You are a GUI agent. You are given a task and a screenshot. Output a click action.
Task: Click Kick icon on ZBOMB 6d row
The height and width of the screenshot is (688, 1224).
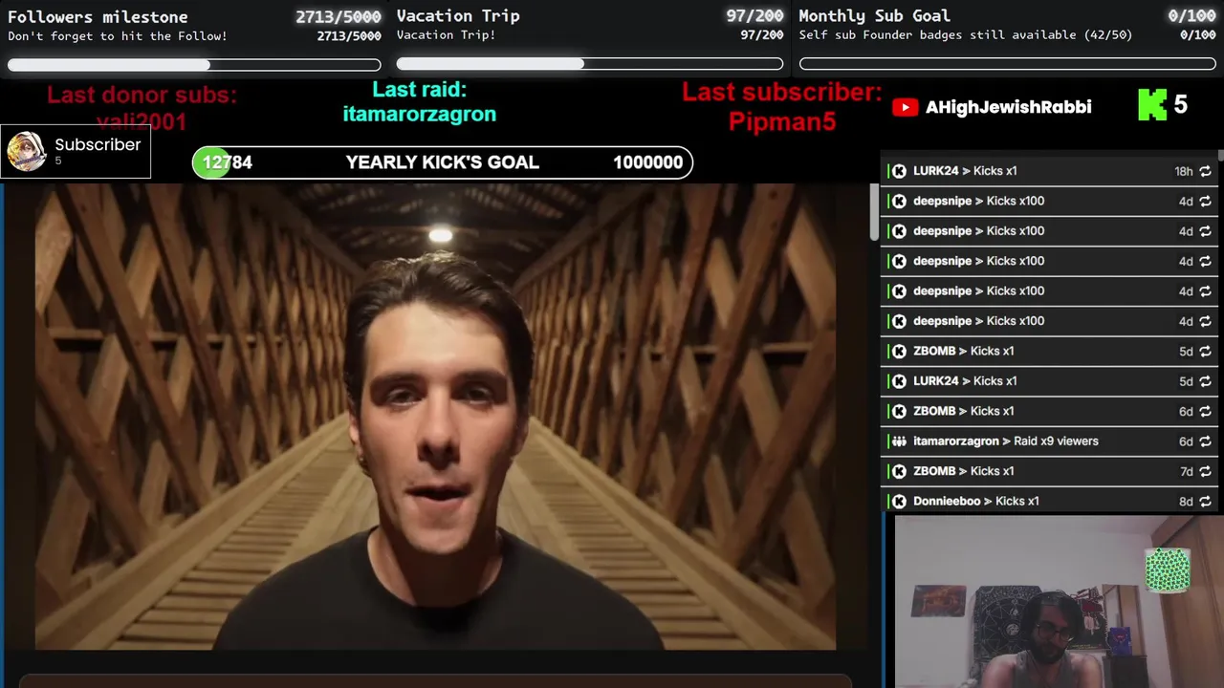coord(899,411)
